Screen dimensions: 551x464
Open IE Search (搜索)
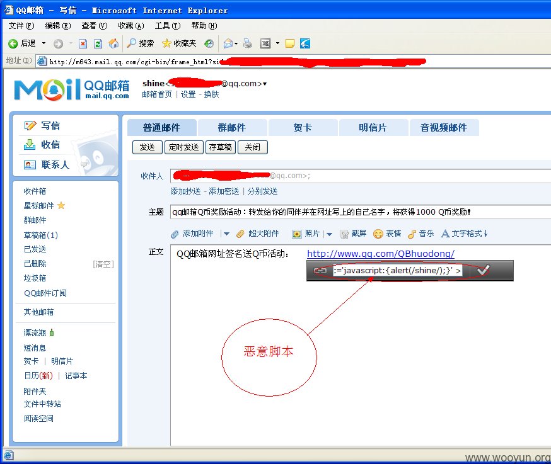coord(141,43)
